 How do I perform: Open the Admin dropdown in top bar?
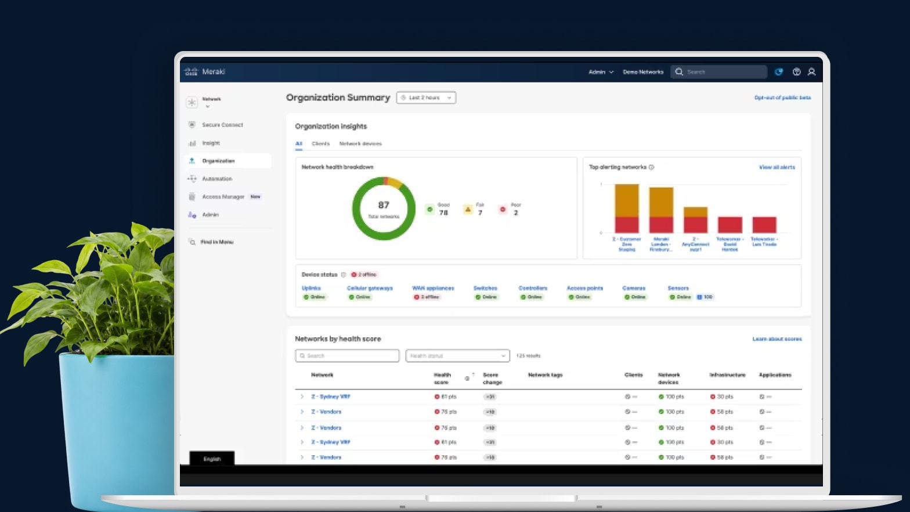tap(601, 72)
